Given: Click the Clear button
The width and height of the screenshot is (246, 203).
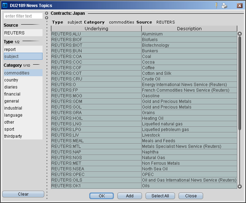Looking at the screenshot, I should (23, 194).
